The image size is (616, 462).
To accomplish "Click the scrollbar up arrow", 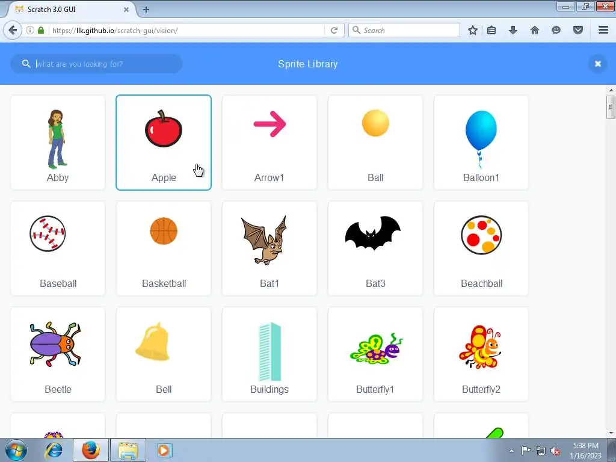I will click(611, 90).
